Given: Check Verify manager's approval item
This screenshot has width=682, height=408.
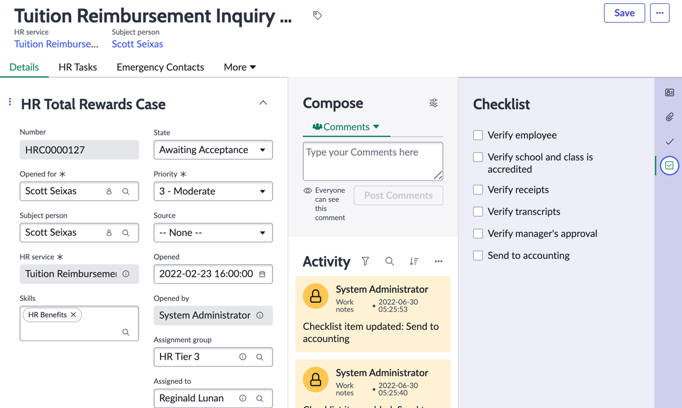Looking at the screenshot, I should pos(478,234).
